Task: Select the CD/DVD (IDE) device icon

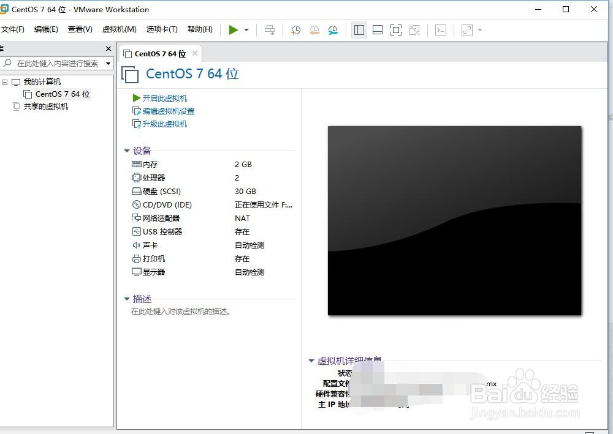Action: tap(136, 204)
